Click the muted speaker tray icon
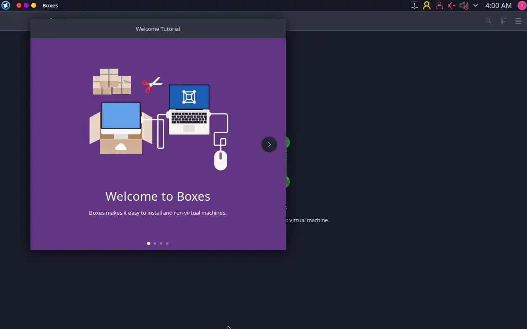 point(464,5)
